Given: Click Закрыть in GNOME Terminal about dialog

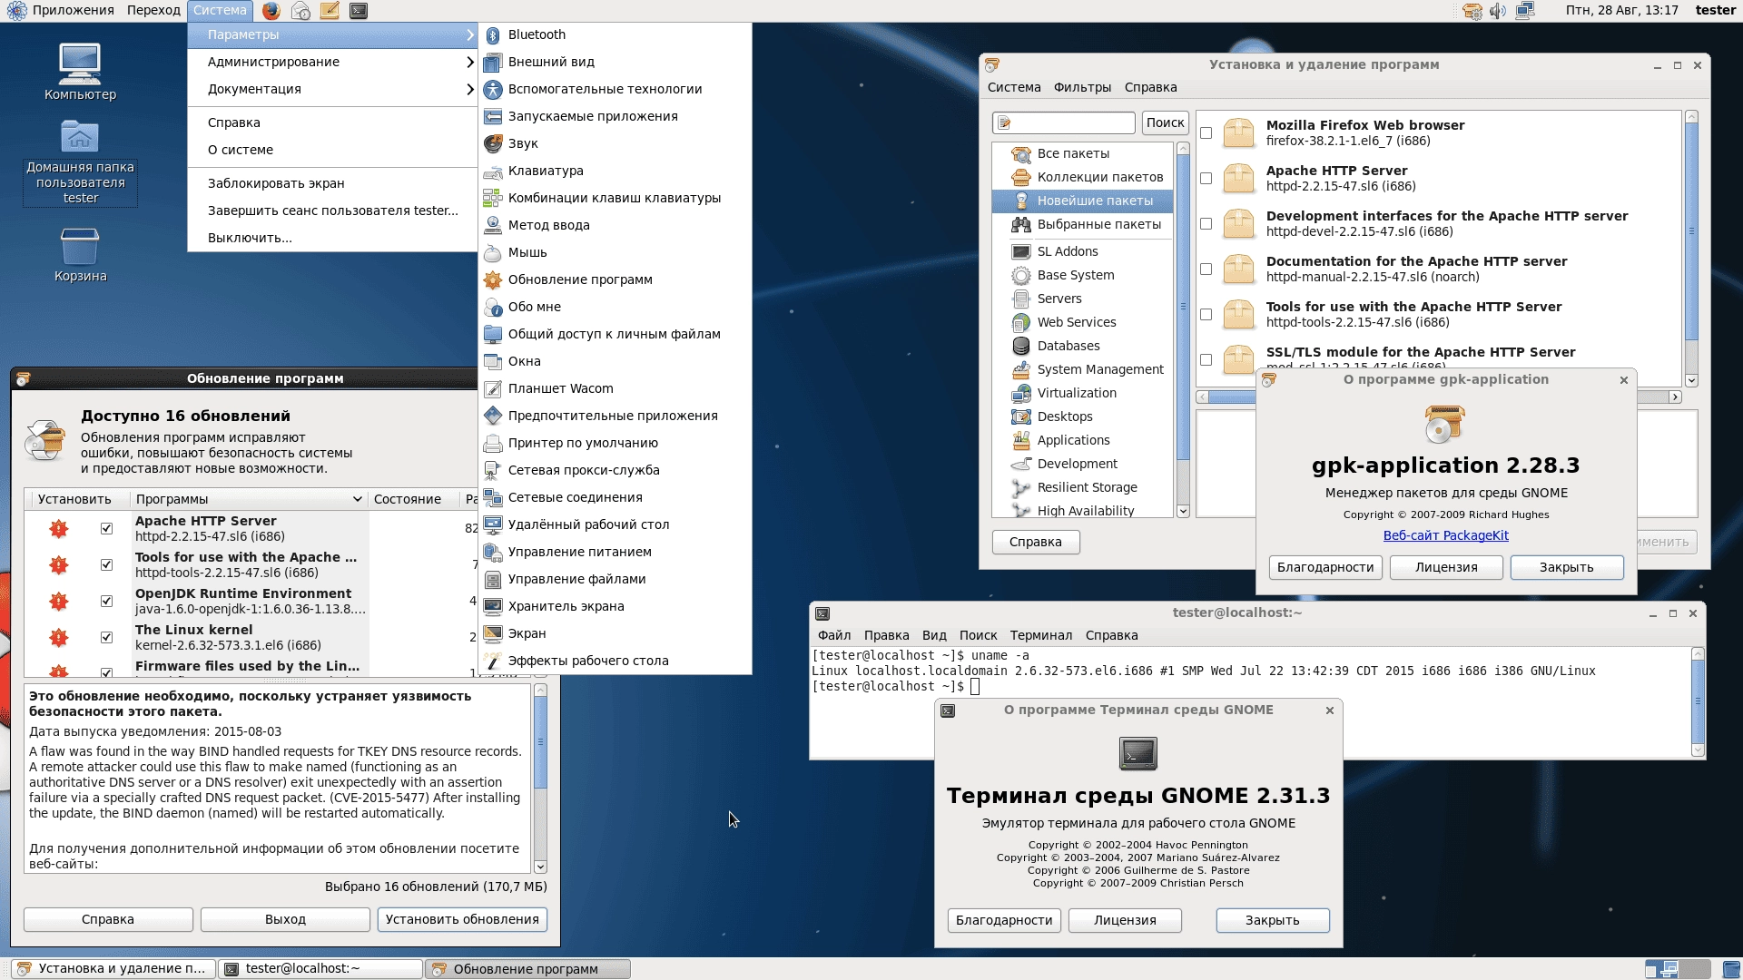Looking at the screenshot, I should pos(1272,920).
